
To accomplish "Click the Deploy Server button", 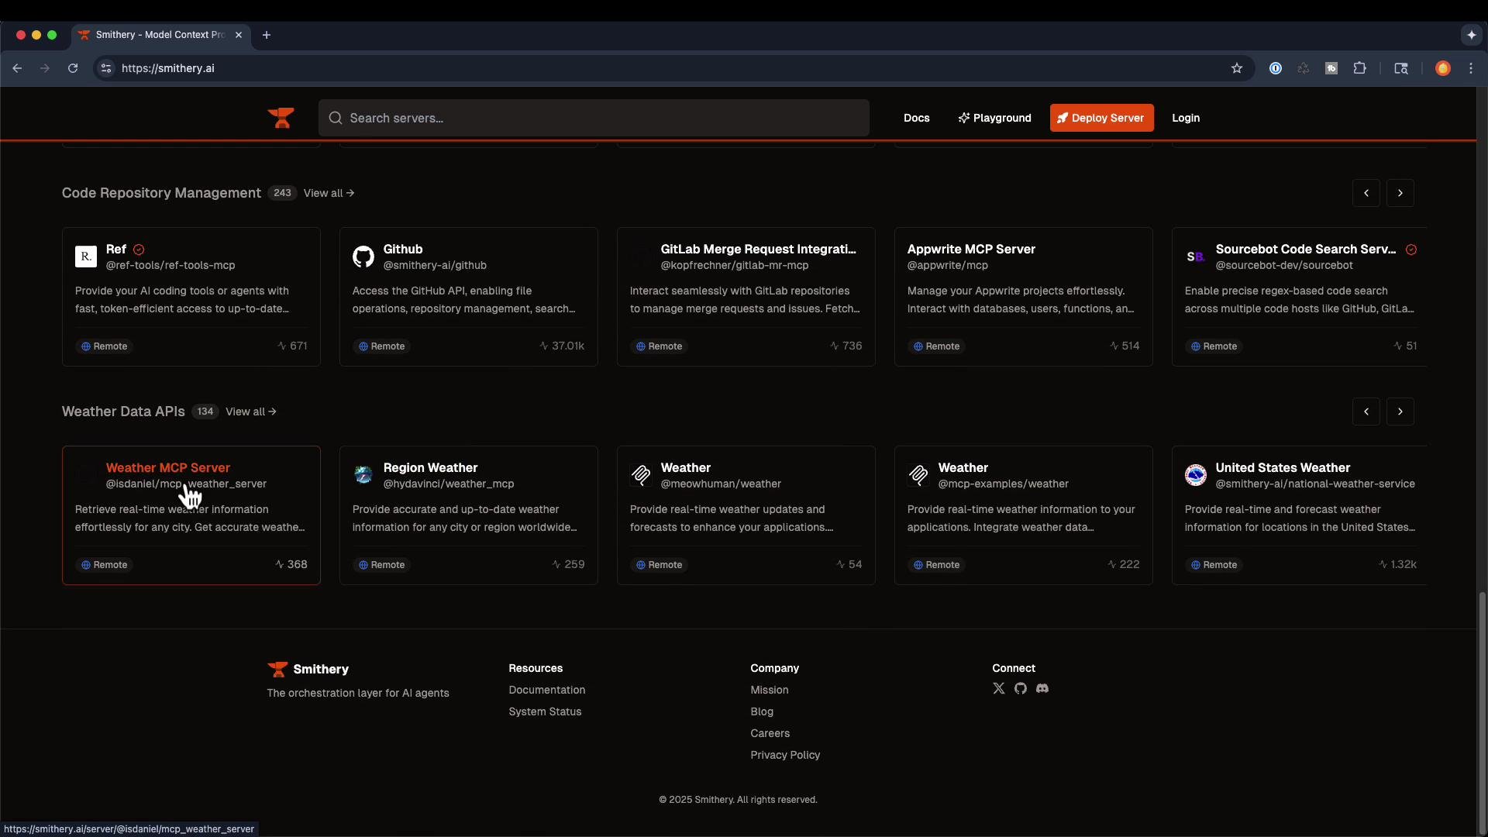I will coord(1101,118).
